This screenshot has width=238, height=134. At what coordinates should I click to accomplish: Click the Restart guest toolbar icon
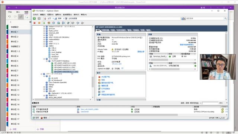(49, 23)
